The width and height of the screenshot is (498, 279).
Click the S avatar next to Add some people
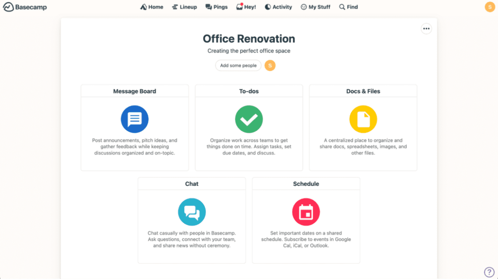[270, 65]
